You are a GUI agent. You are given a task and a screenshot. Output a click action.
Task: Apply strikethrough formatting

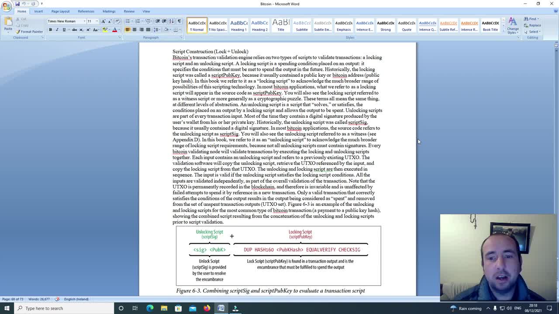click(x=74, y=30)
